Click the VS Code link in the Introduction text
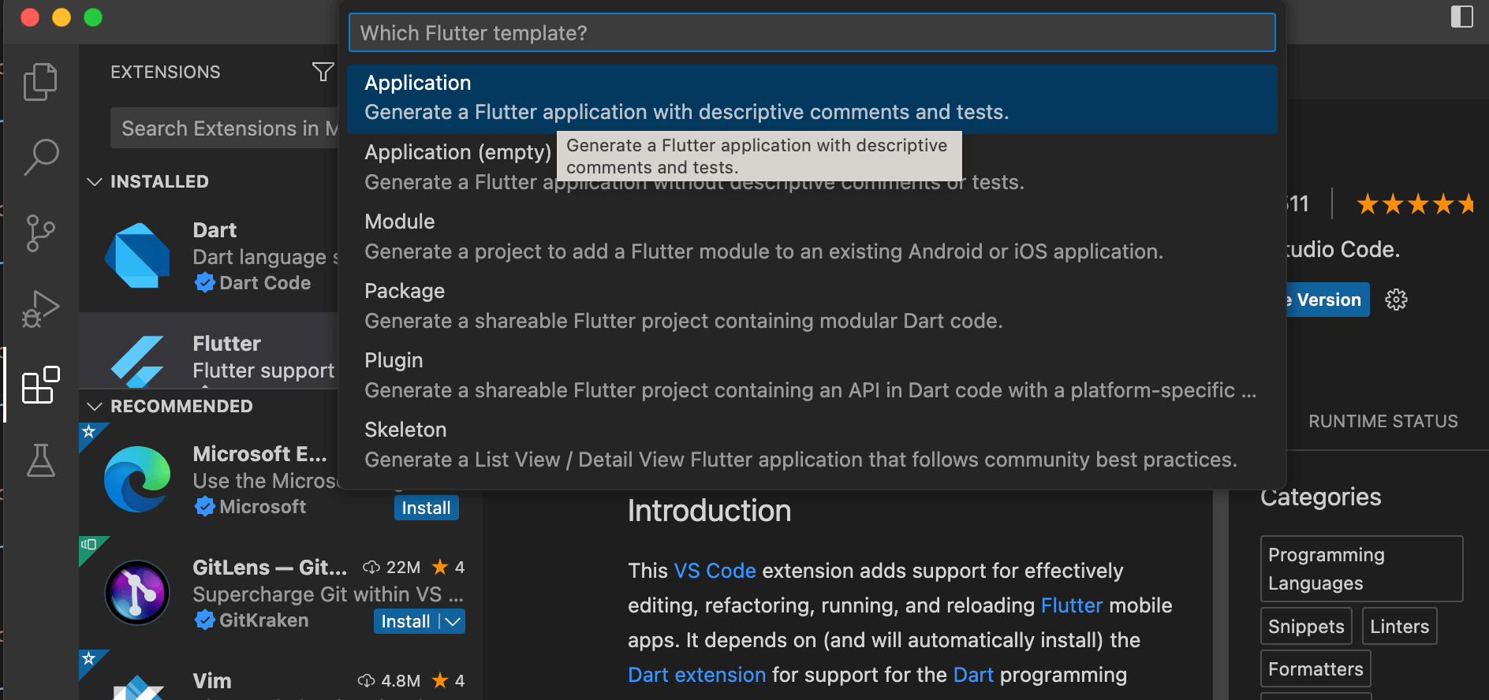 click(x=714, y=570)
